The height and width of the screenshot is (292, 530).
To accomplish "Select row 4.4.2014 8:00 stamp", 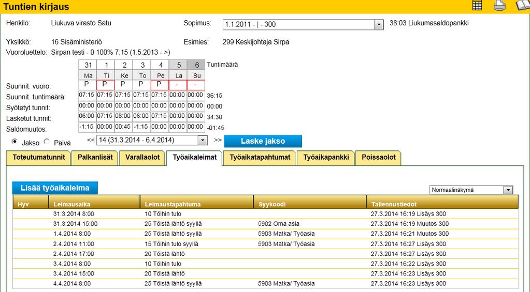I will tap(265, 284).
